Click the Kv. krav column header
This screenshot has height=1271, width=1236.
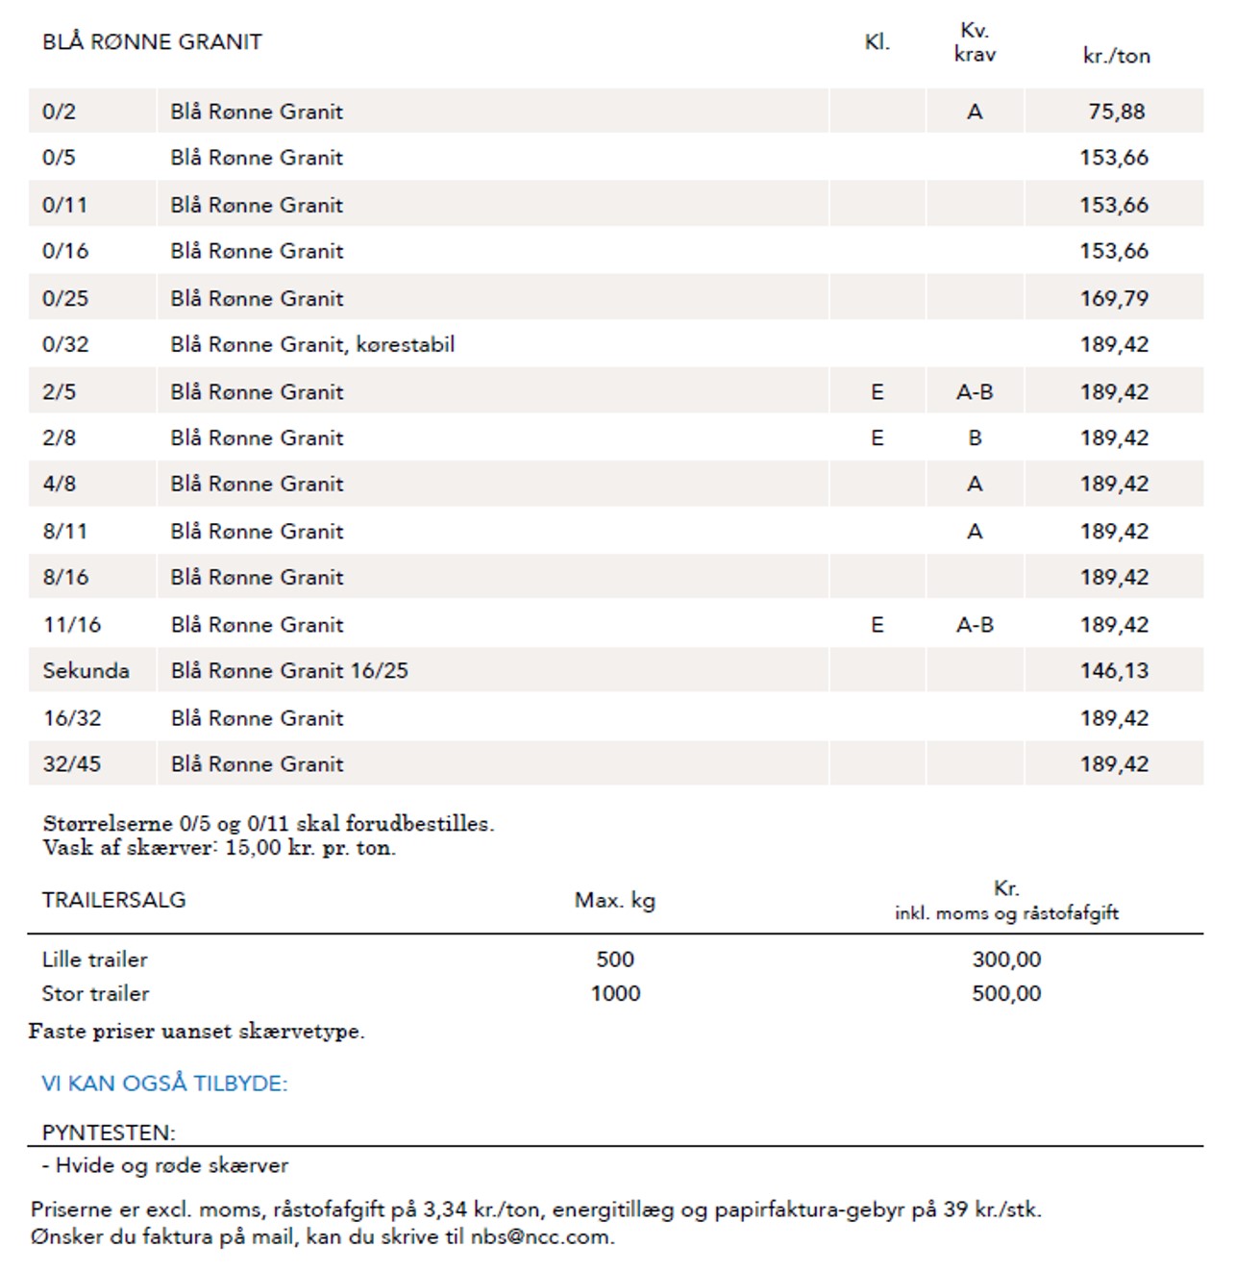pyautogui.click(x=975, y=43)
